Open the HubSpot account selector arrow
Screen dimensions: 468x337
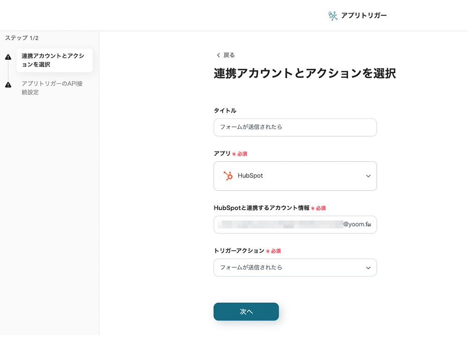coord(369,225)
